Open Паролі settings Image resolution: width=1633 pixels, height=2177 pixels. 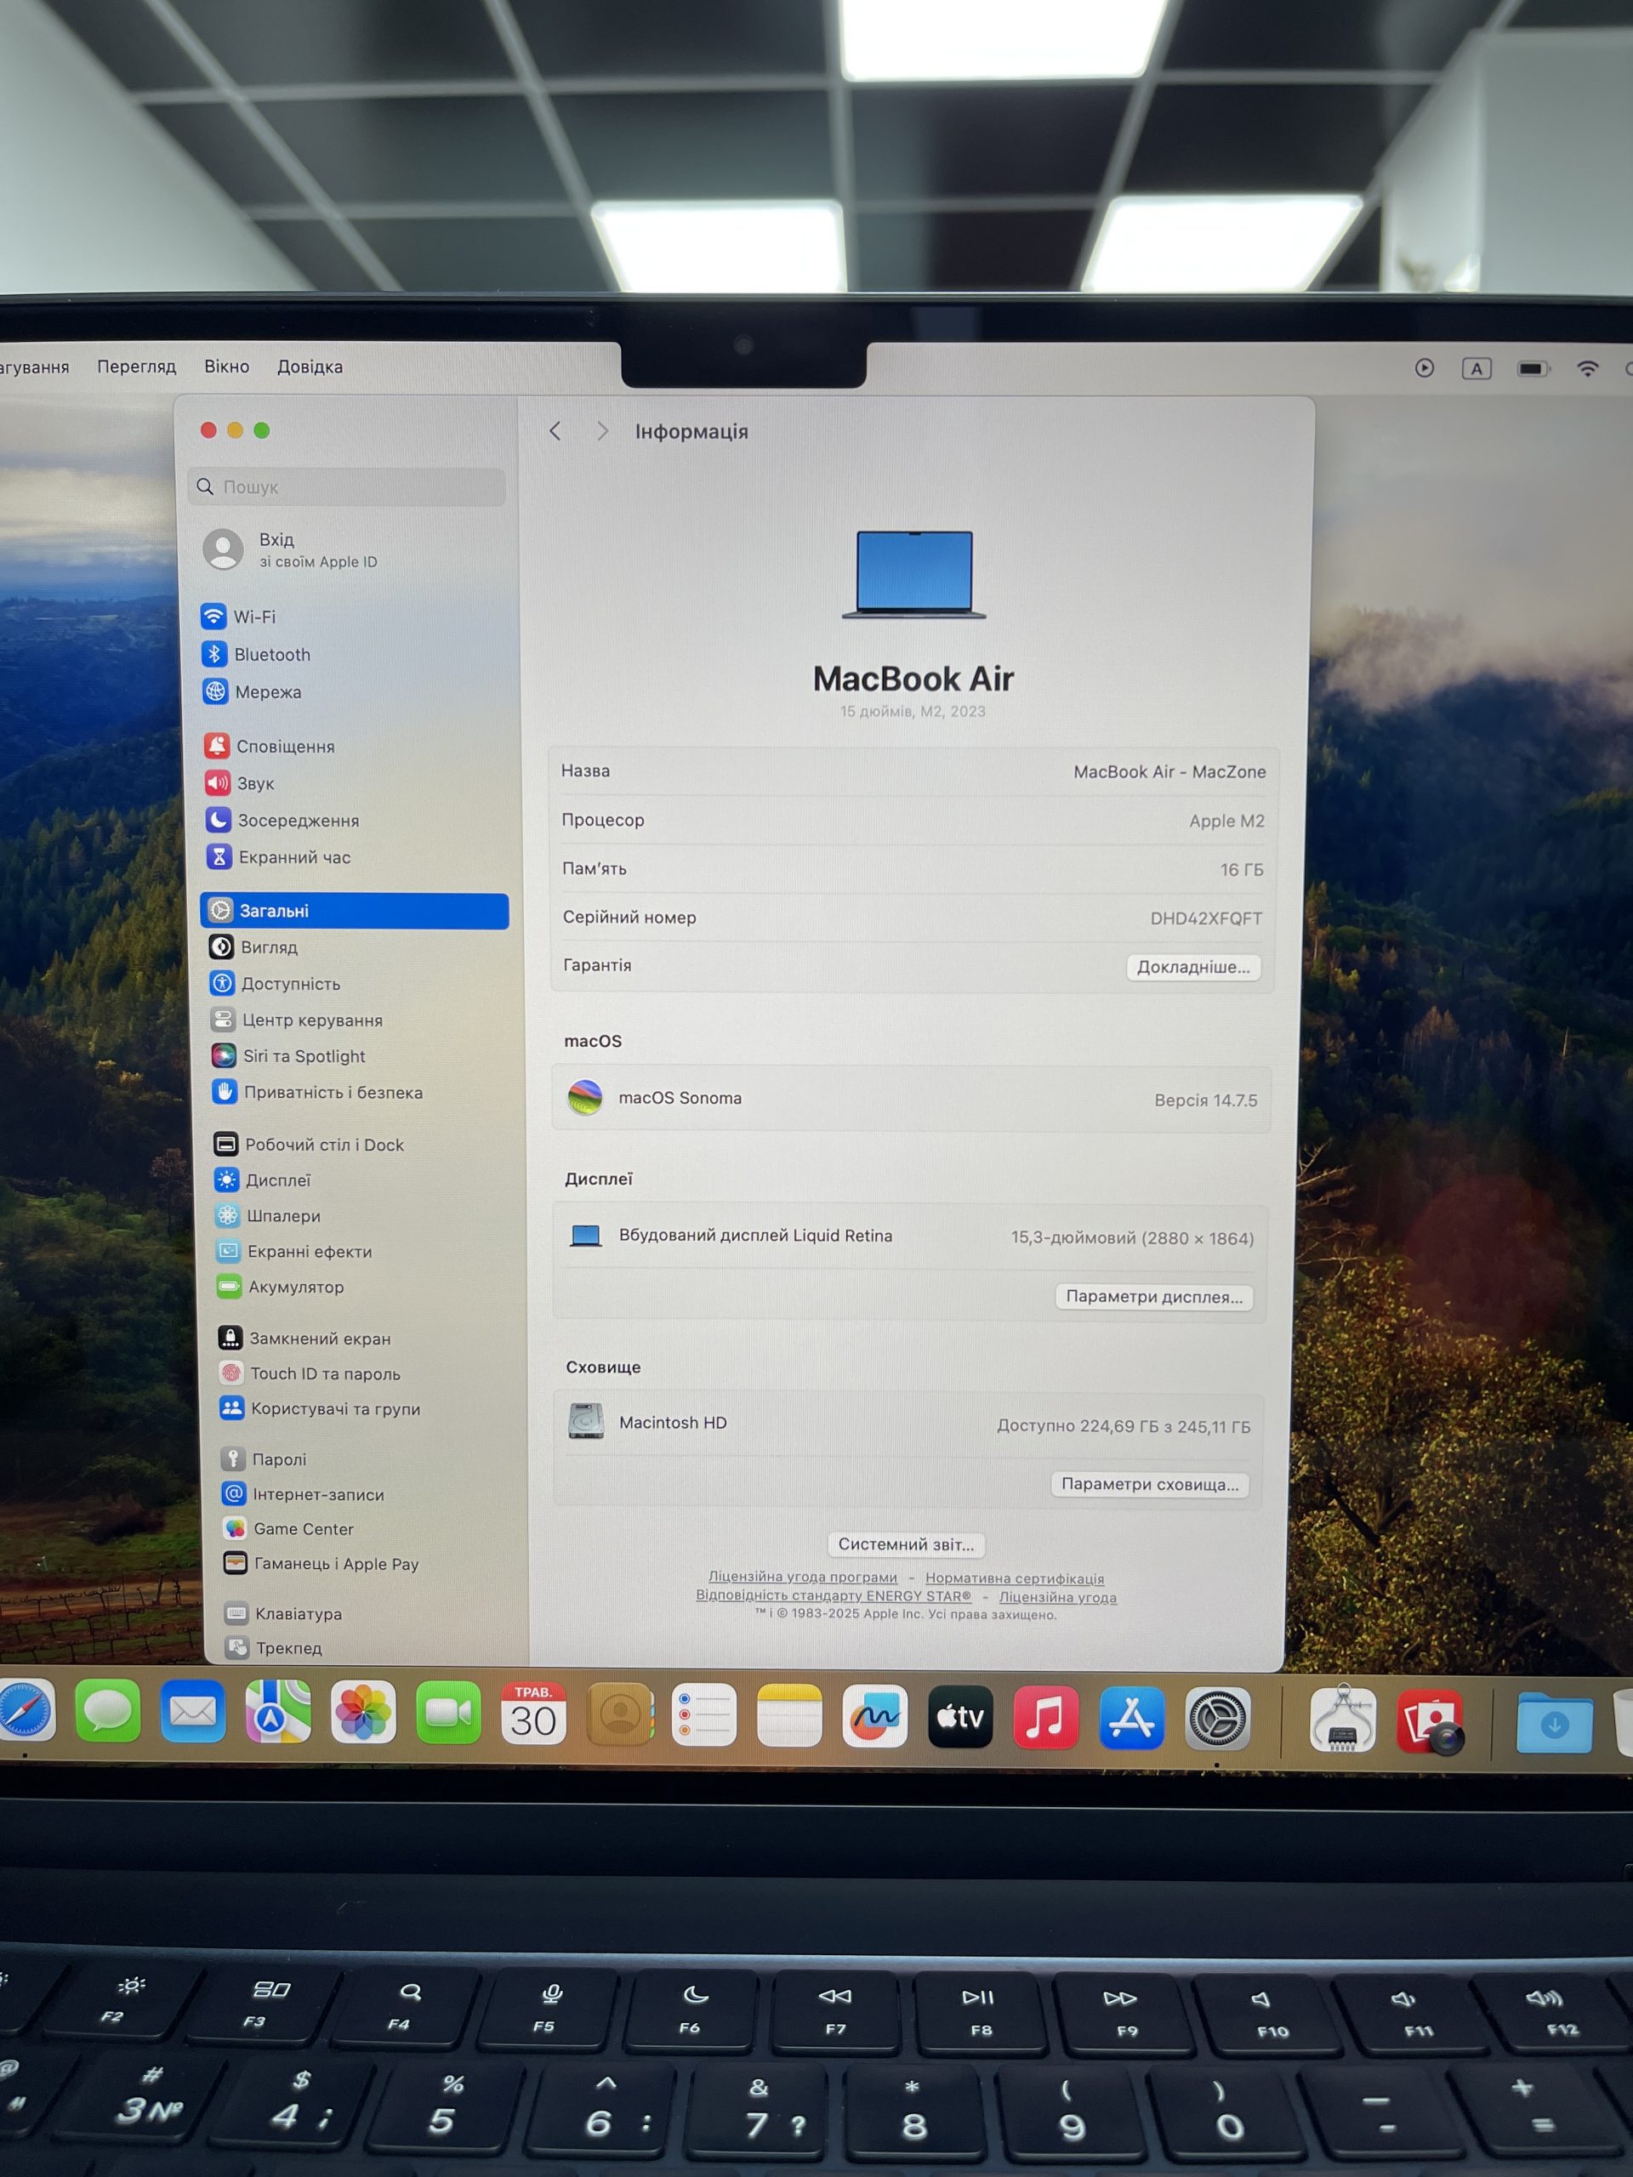click(x=265, y=1459)
